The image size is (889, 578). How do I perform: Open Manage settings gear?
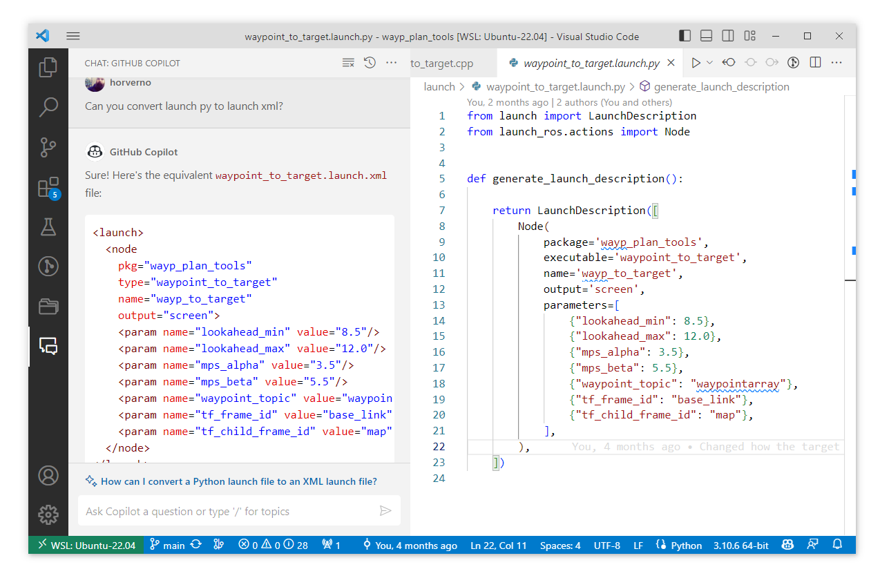[x=48, y=514]
